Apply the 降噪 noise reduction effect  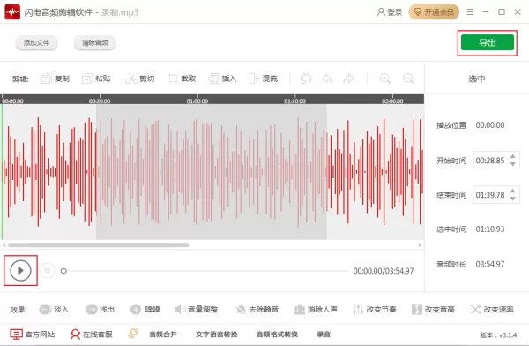[x=145, y=309]
